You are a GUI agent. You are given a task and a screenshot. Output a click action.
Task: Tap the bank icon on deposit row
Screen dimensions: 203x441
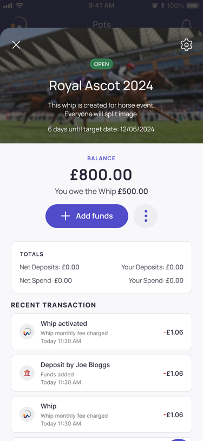point(27,373)
